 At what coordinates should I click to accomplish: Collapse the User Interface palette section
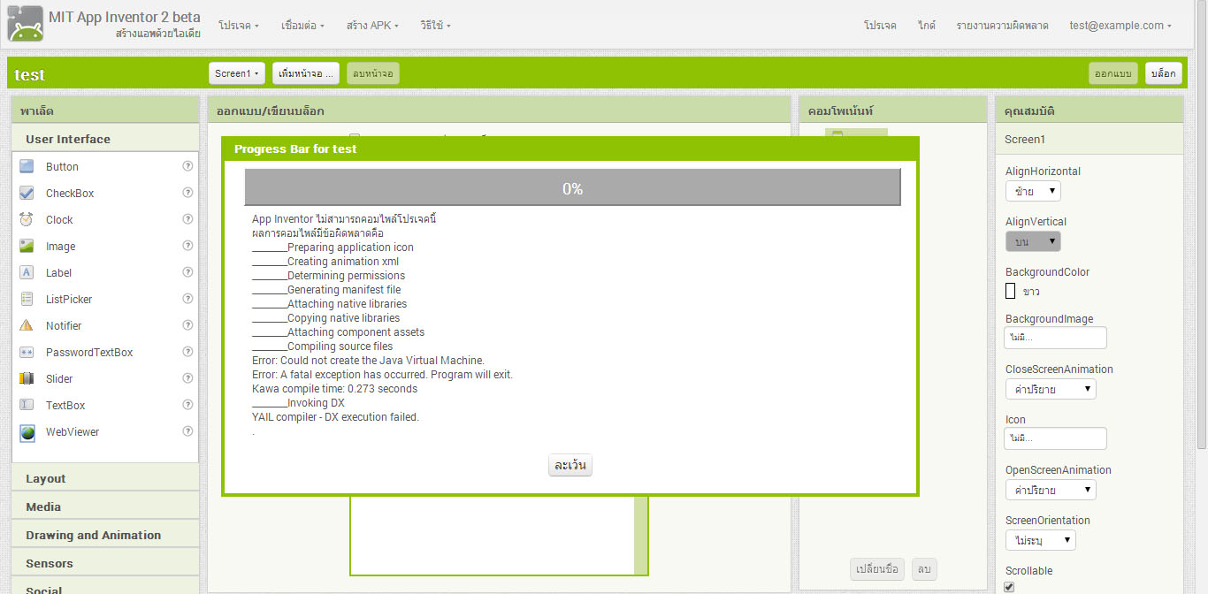point(105,139)
